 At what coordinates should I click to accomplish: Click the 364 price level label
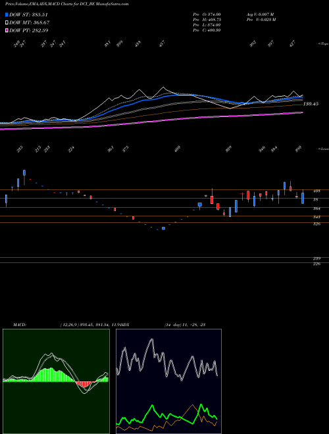tap(316, 208)
